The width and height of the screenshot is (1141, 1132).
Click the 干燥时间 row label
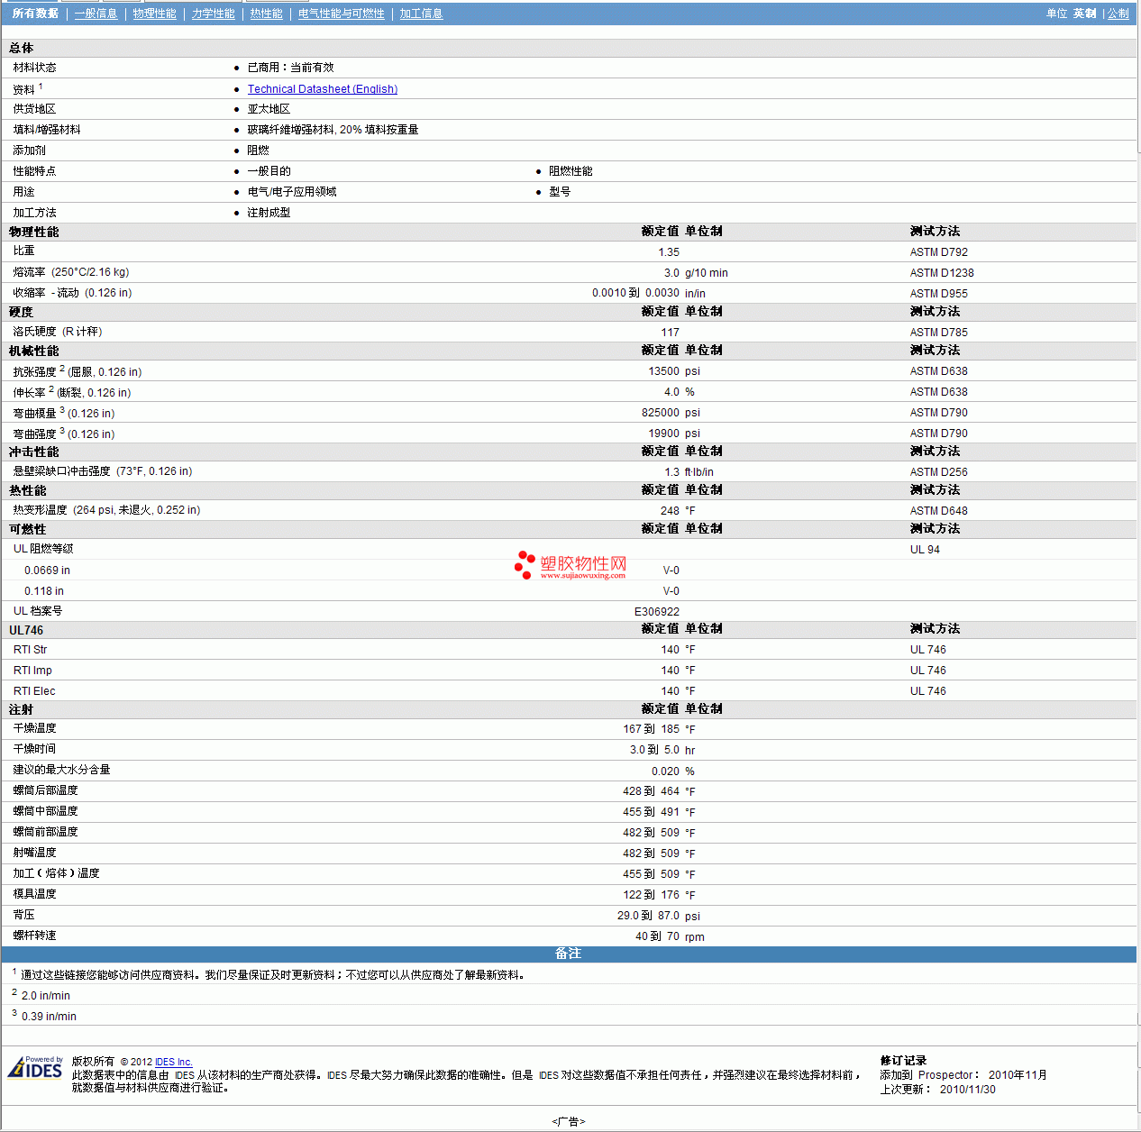pos(35,749)
